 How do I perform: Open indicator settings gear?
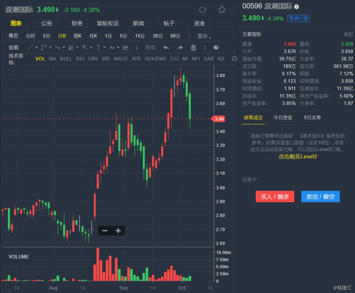(235, 59)
